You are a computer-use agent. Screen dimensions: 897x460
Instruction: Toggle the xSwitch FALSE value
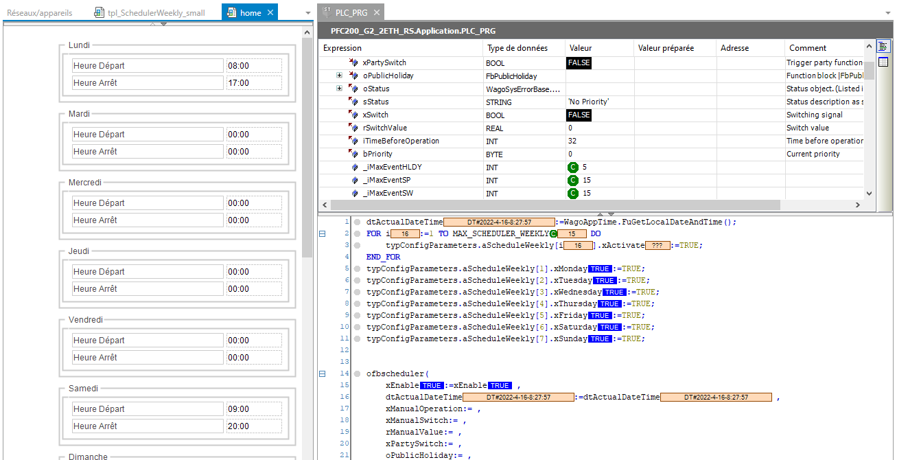[x=579, y=115]
